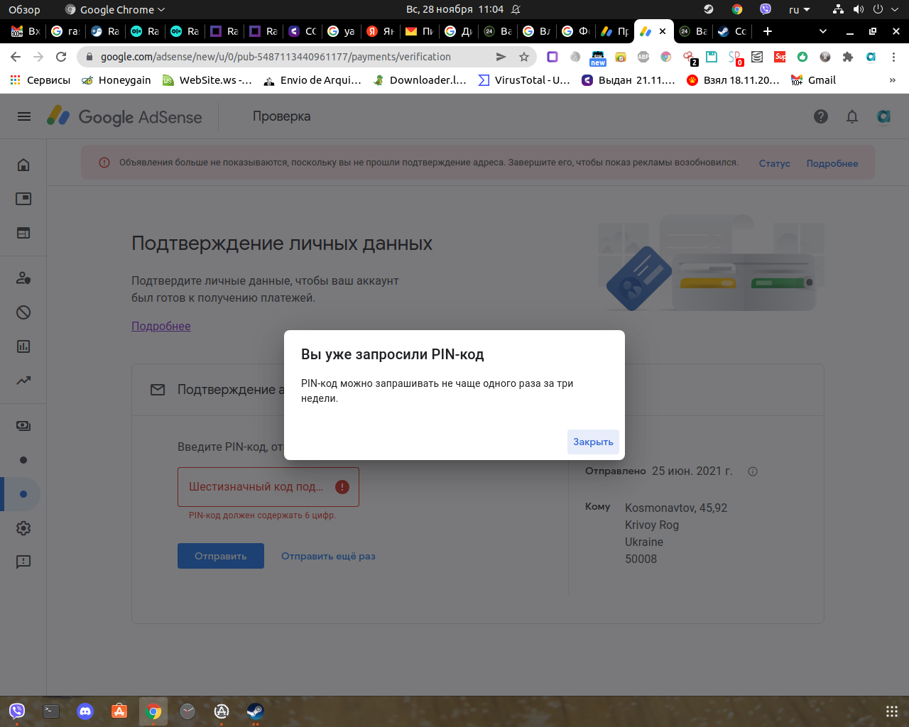This screenshot has width=909, height=727.
Task: Open Gmail bookmark
Action: pyautogui.click(x=814, y=80)
